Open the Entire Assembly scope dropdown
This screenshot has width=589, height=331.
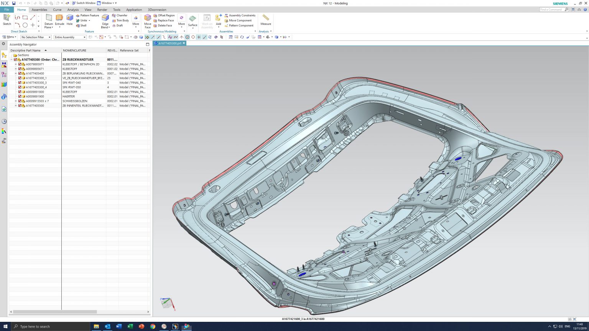tap(85, 37)
